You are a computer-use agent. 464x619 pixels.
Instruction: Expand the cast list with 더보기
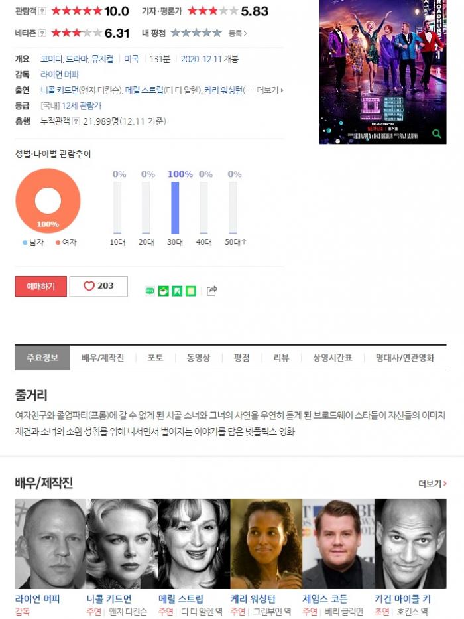pos(270,90)
